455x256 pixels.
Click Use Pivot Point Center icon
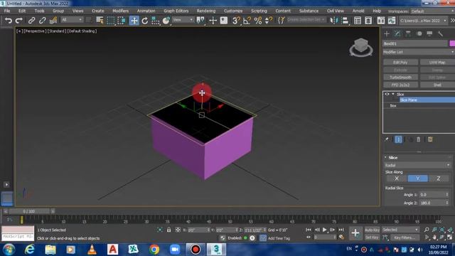pos(200,21)
